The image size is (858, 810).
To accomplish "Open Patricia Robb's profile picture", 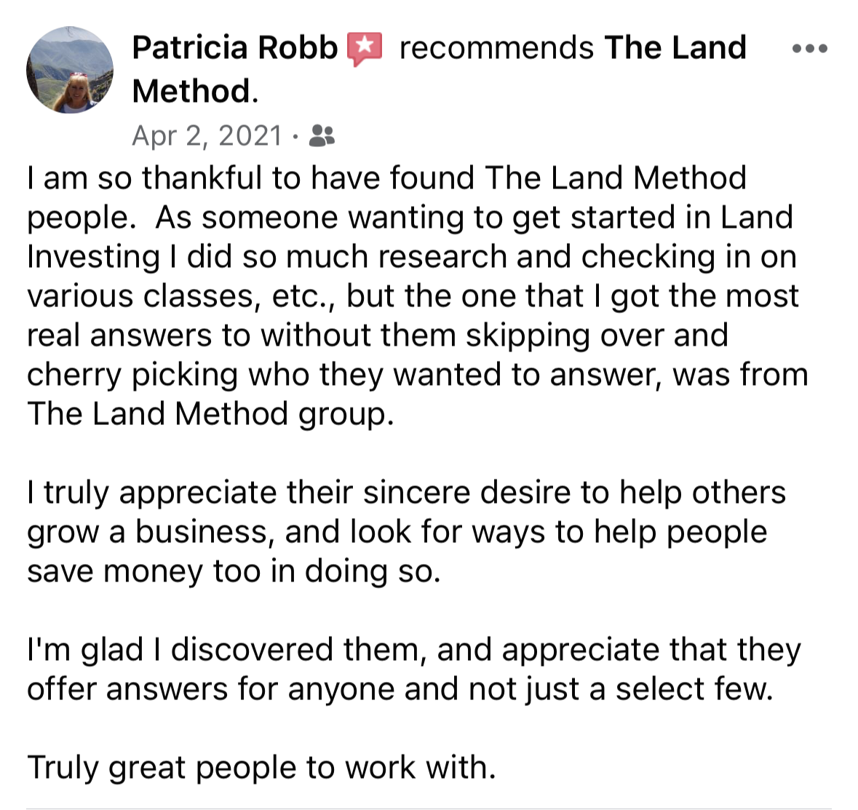I will coord(70,70).
